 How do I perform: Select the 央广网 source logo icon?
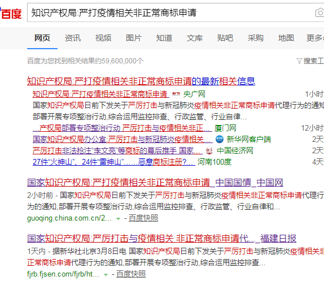coord(176,94)
